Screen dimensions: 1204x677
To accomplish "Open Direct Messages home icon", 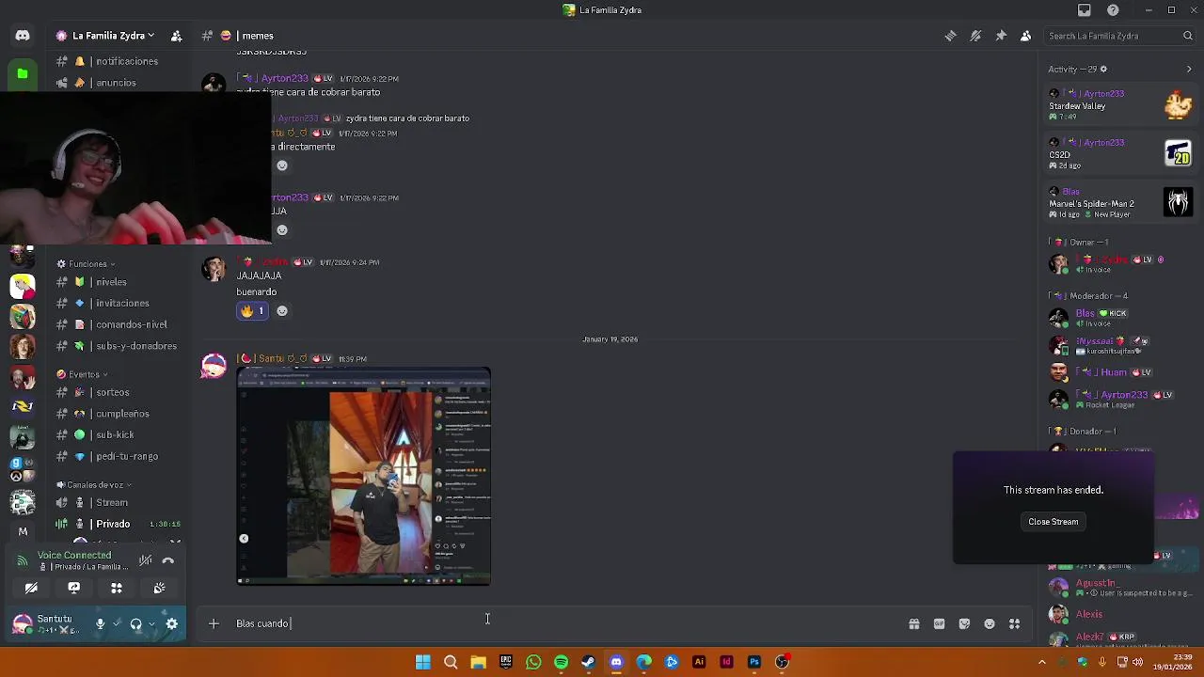I will coord(23,36).
